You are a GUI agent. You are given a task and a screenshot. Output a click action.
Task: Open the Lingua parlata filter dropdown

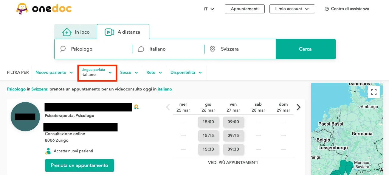[x=97, y=72]
